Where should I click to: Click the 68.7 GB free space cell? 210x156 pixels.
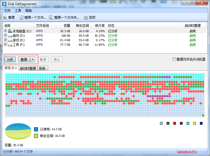coord(84,45)
